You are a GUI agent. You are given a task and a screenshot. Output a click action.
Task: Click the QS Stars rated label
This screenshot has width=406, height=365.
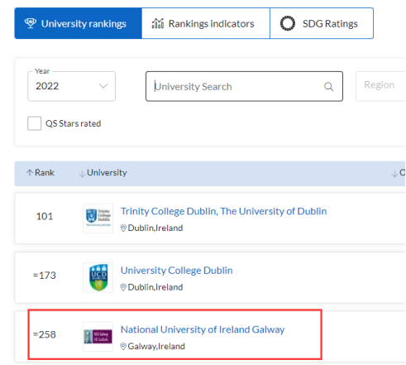[73, 123]
